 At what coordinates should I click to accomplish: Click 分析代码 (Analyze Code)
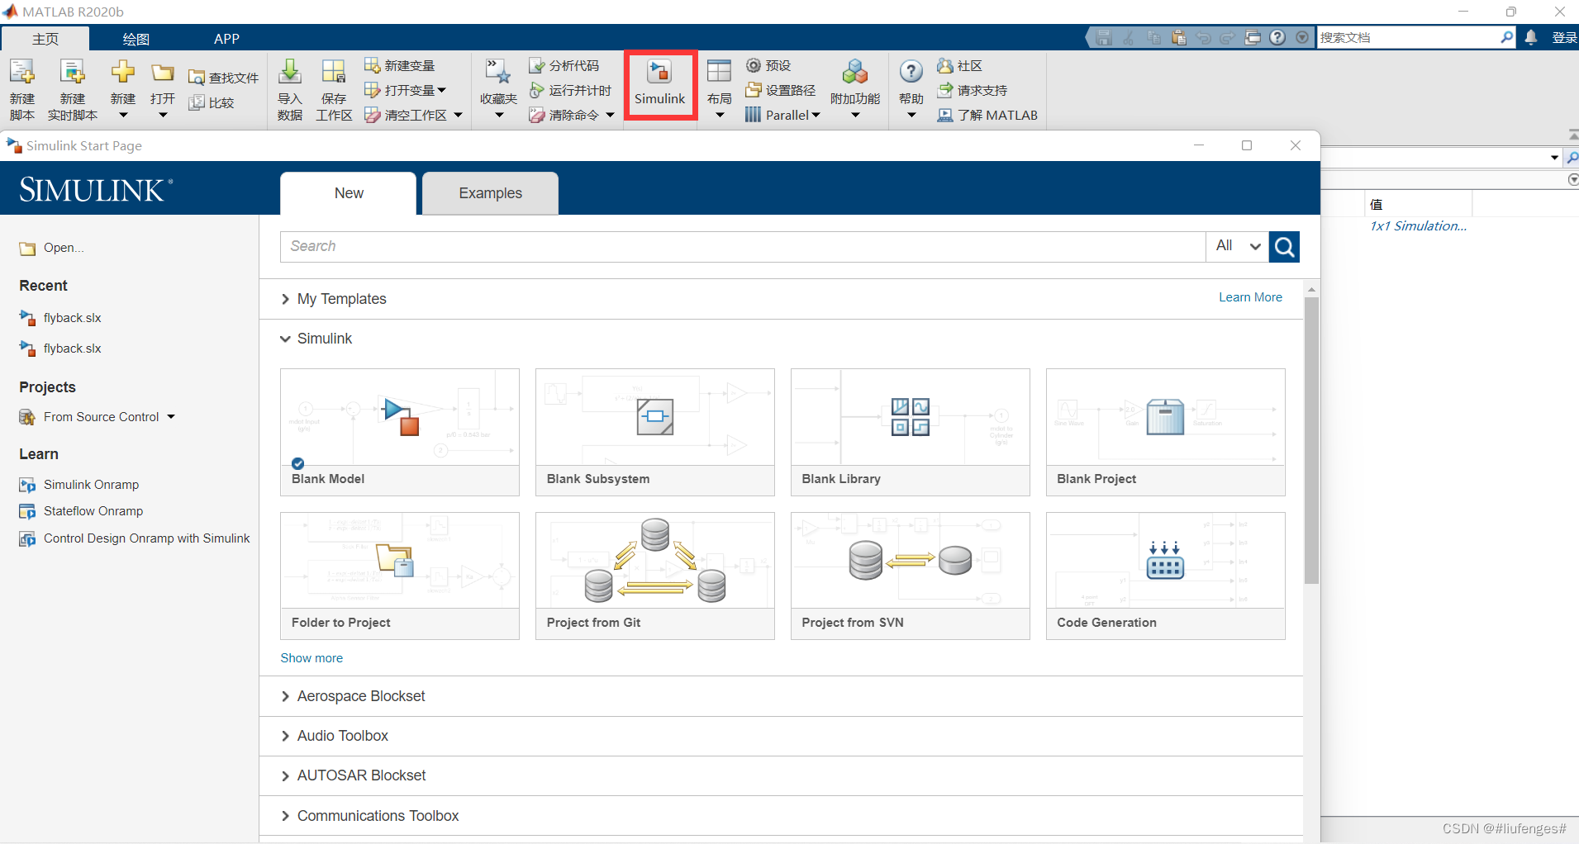(x=564, y=65)
